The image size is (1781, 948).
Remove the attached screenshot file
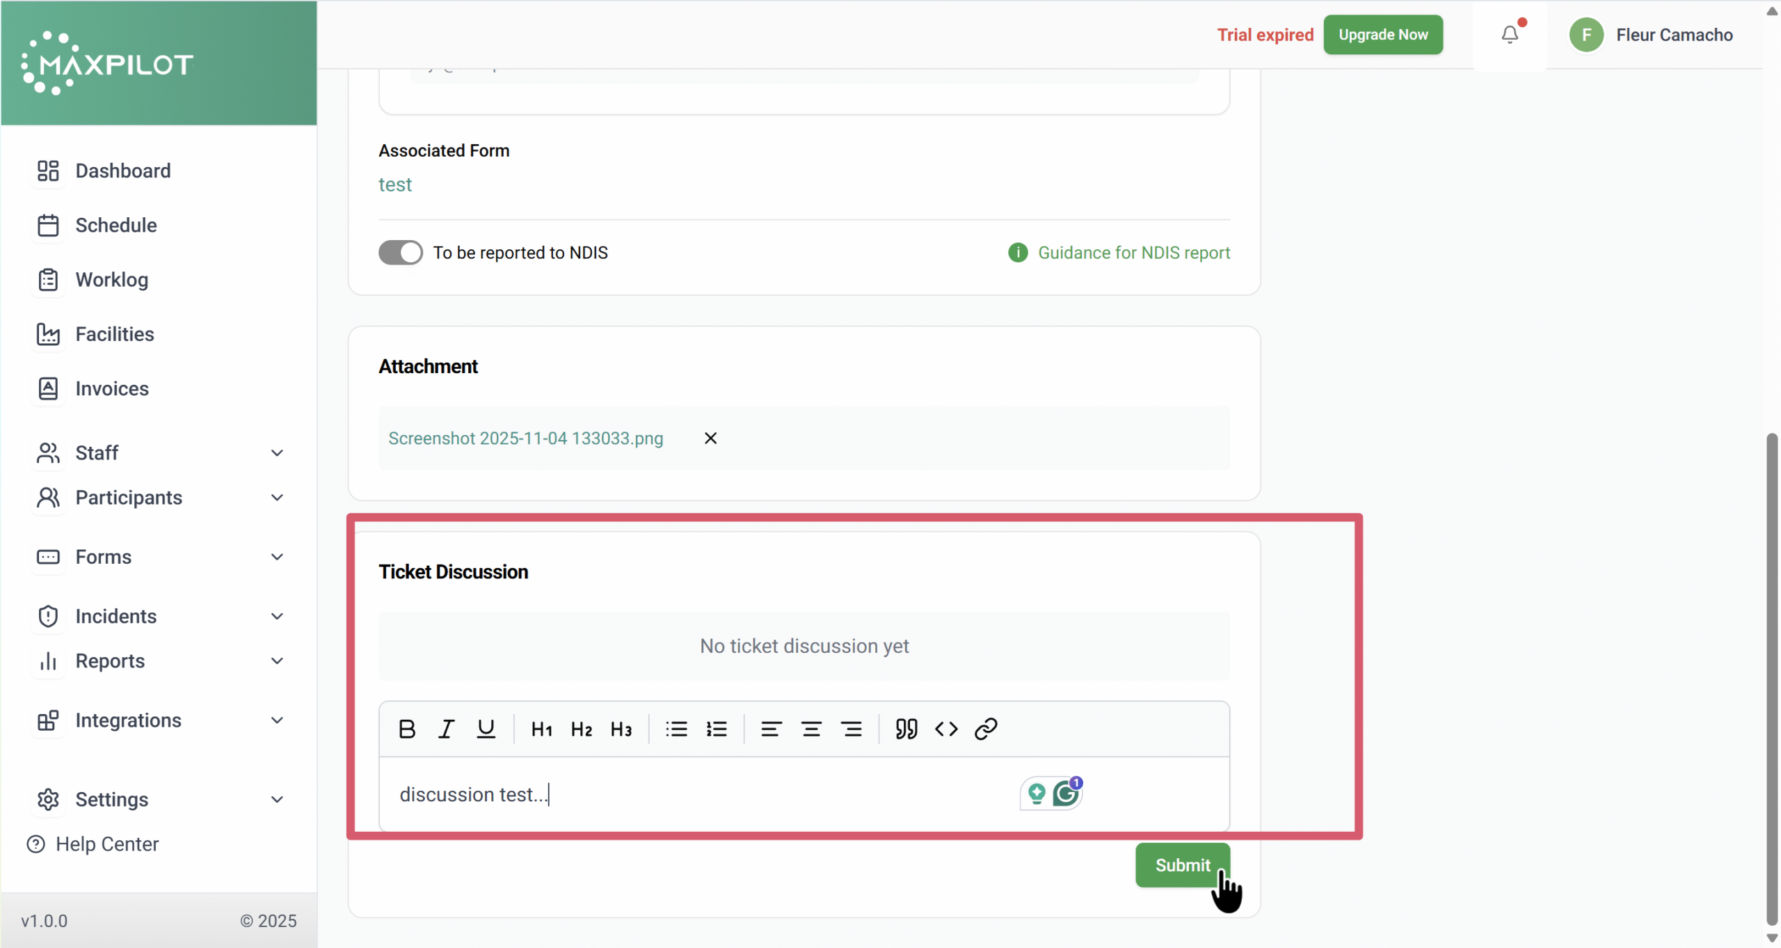coord(710,439)
